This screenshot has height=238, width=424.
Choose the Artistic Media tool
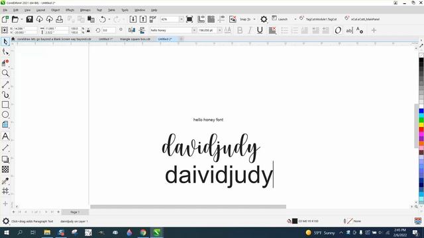point(5,95)
